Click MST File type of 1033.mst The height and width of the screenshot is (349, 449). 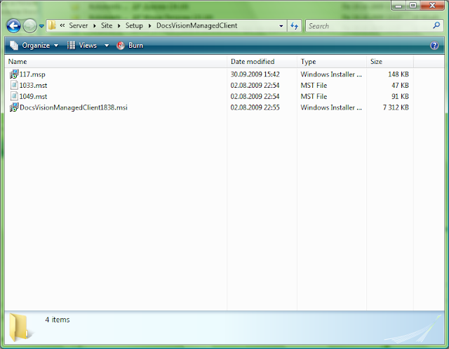(x=314, y=86)
